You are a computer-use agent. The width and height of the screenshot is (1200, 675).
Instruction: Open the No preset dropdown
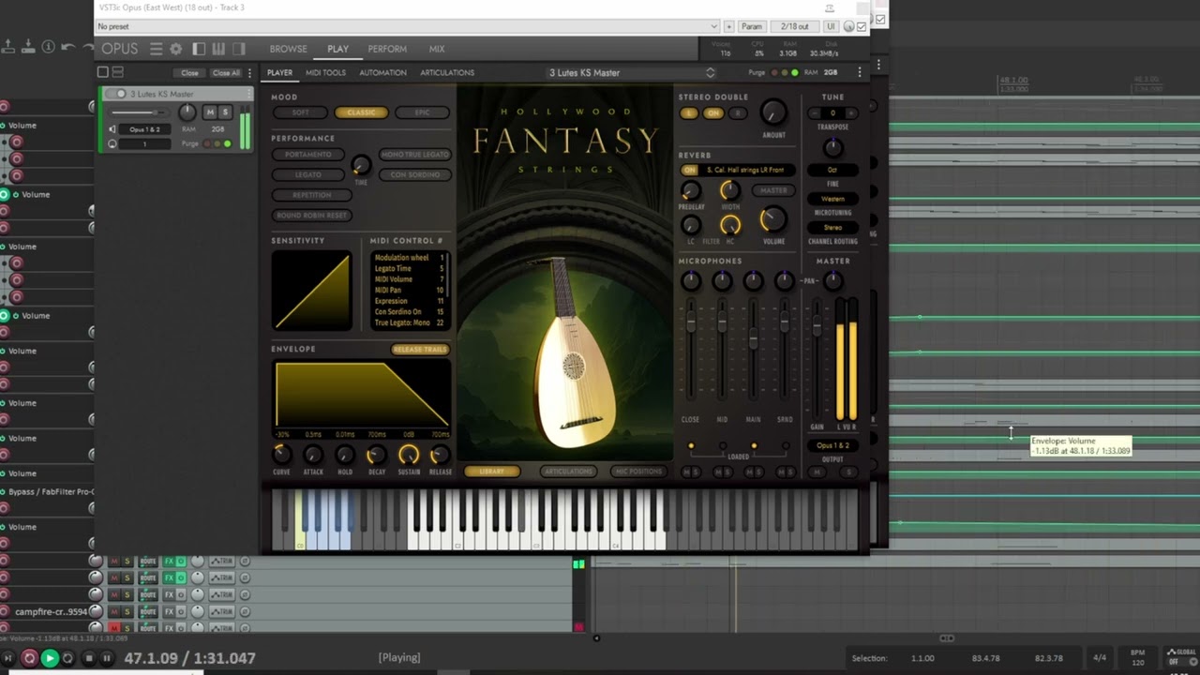point(408,26)
